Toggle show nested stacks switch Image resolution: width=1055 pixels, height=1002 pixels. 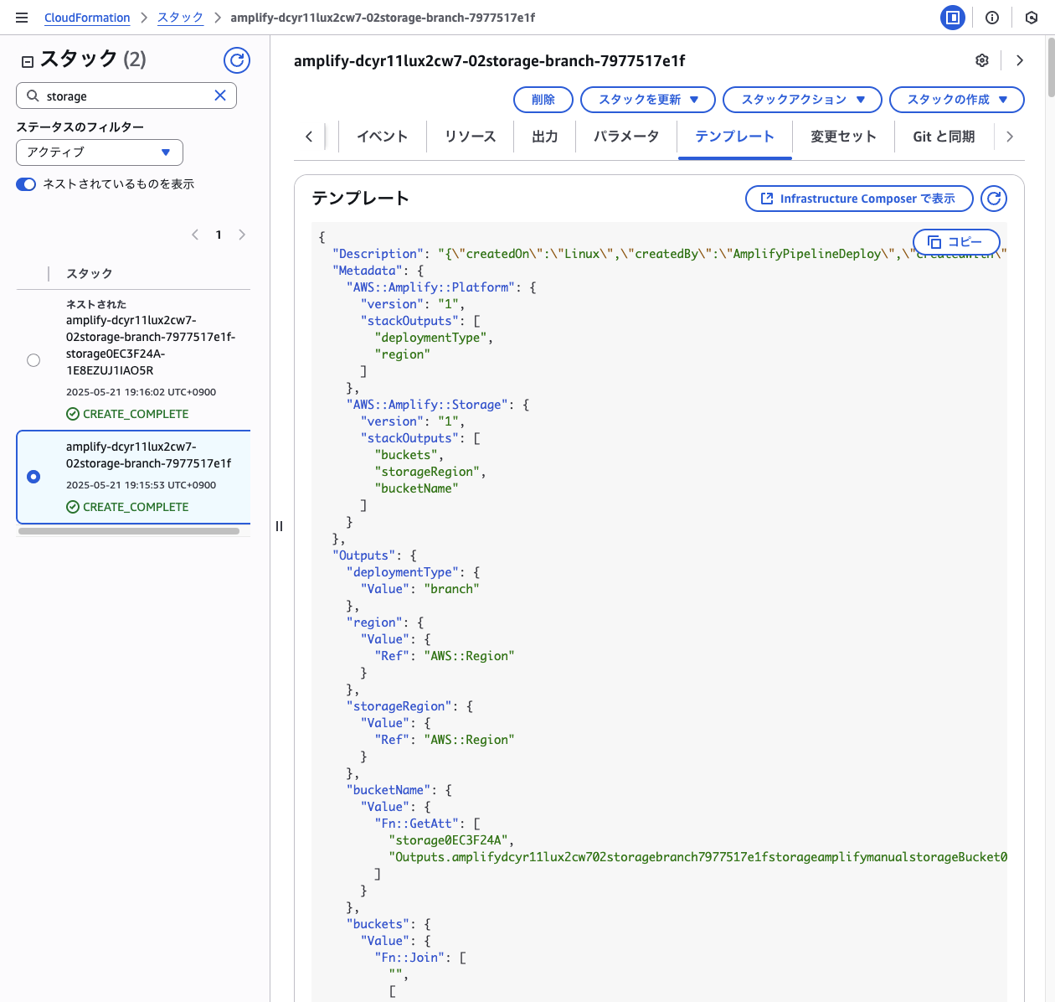(26, 184)
